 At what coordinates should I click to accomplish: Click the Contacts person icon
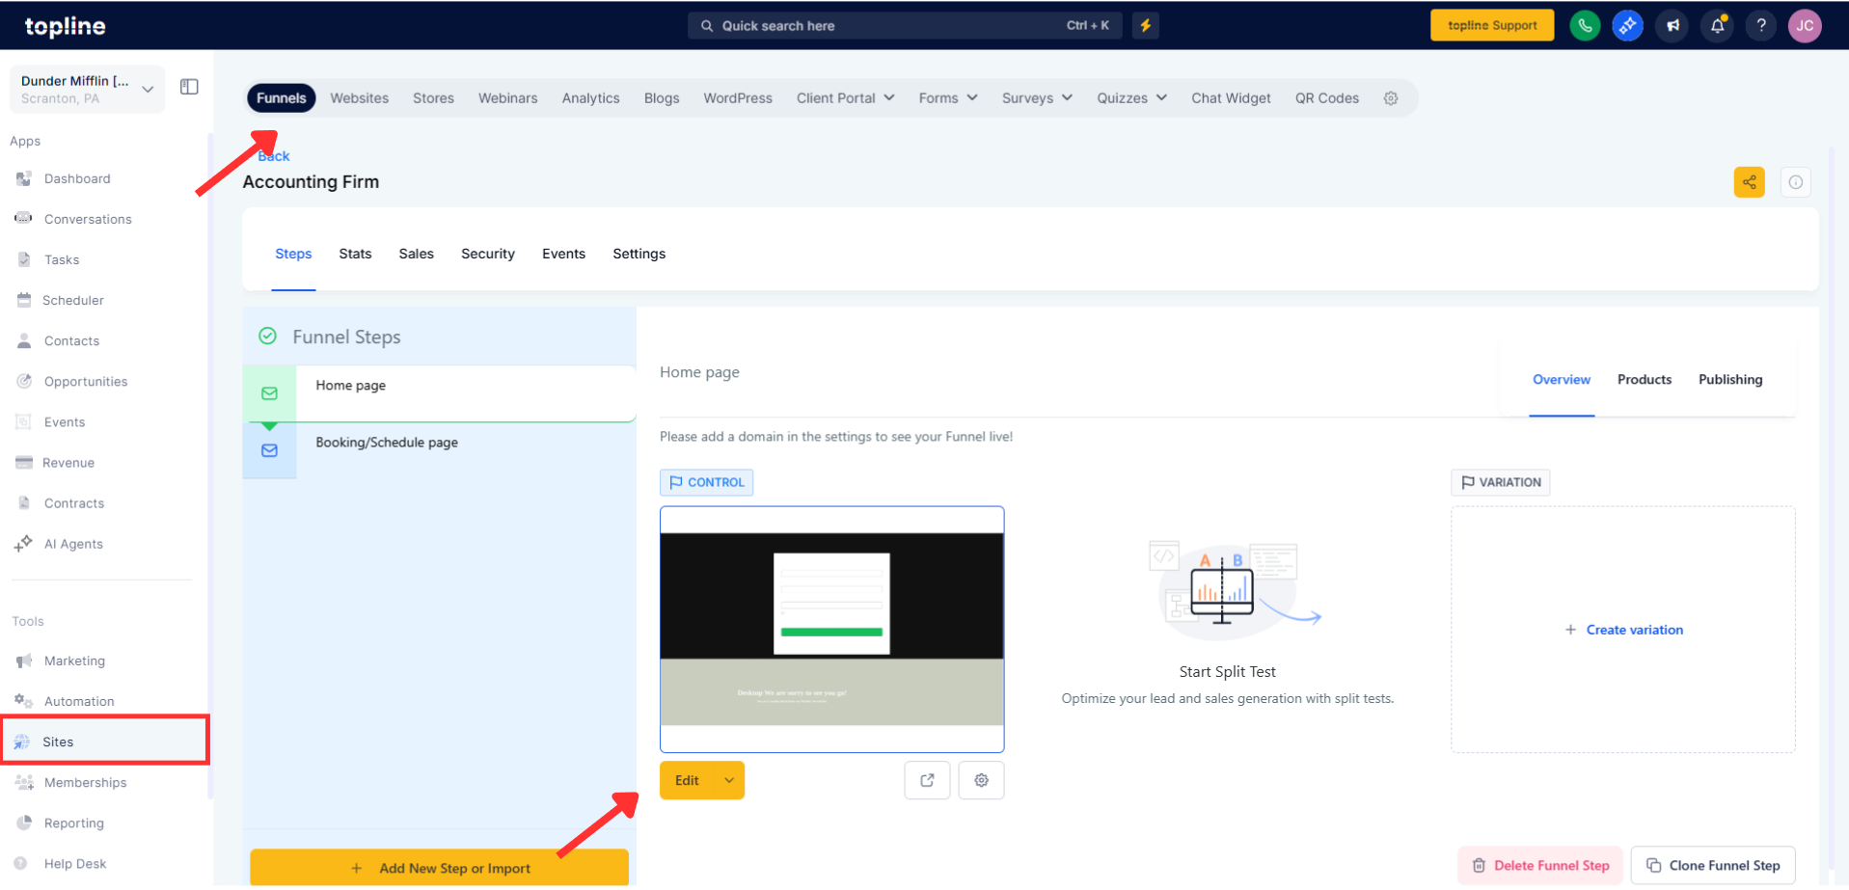[24, 340]
